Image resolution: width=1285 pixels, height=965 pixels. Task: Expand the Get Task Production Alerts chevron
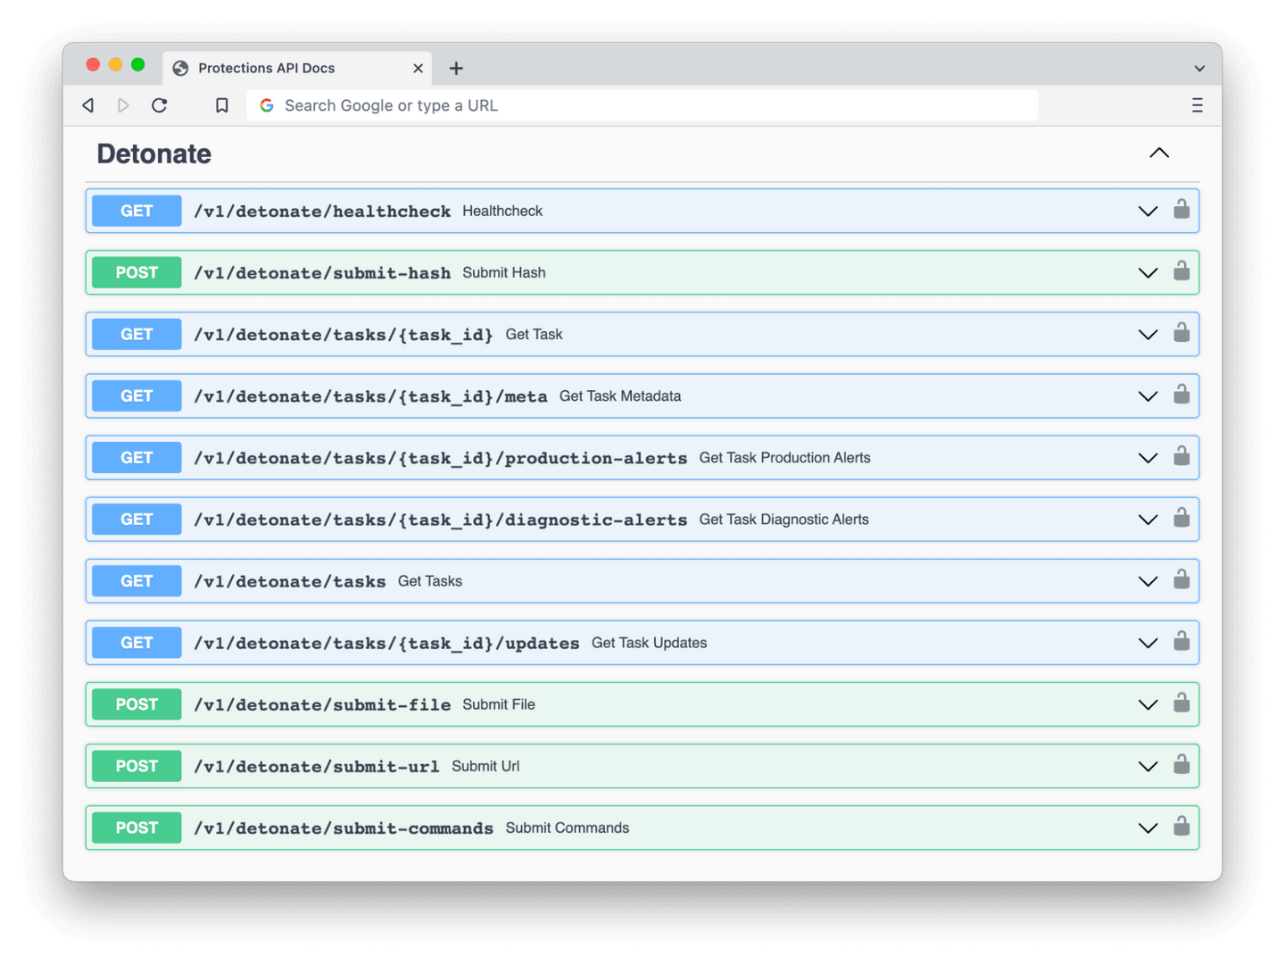(x=1148, y=458)
